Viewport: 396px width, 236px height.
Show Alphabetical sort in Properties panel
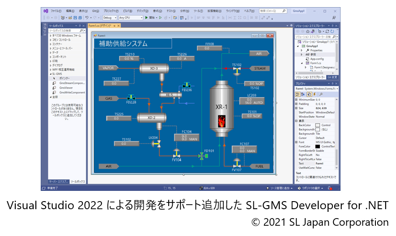[x=303, y=94]
